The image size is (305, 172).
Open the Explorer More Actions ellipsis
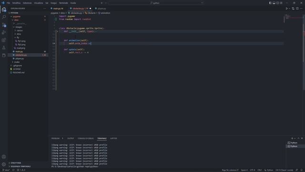coord(44,9)
